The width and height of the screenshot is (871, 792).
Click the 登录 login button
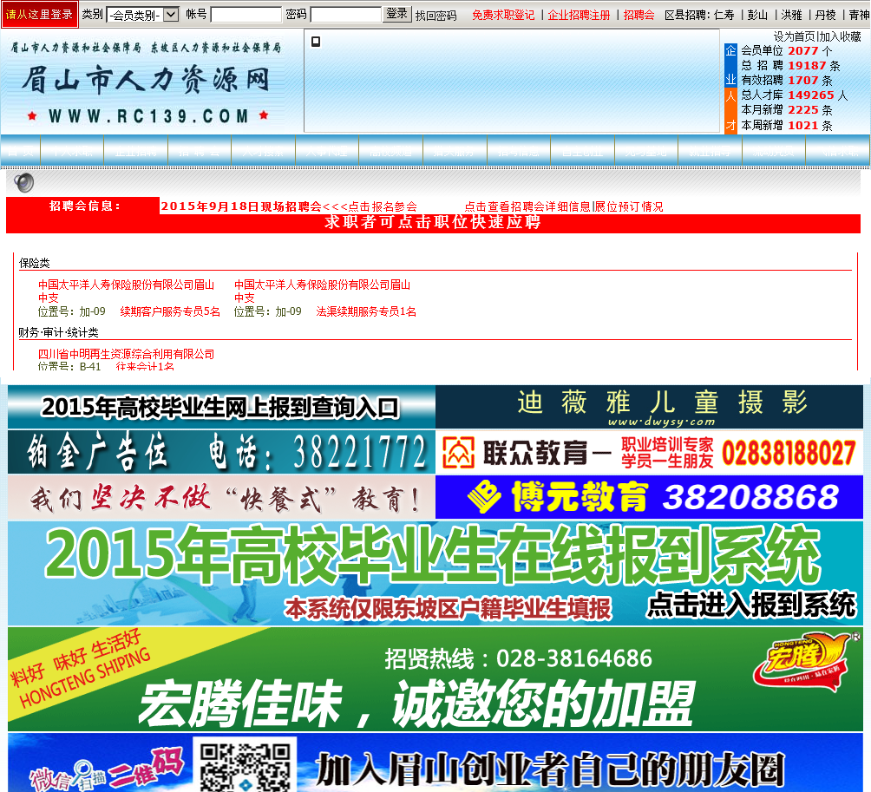pyautogui.click(x=397, y=14)
